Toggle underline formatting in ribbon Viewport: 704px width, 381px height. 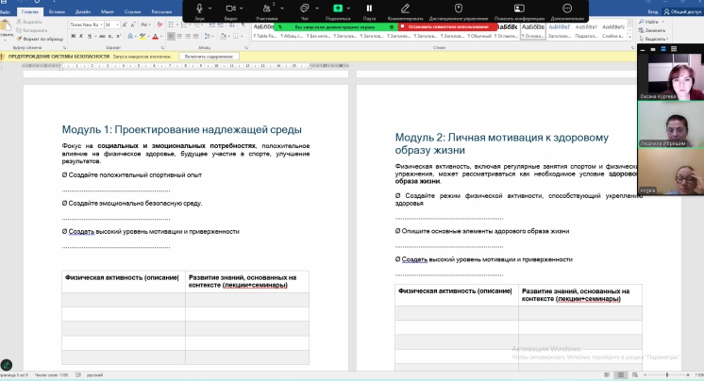click(x=88, y=34)
